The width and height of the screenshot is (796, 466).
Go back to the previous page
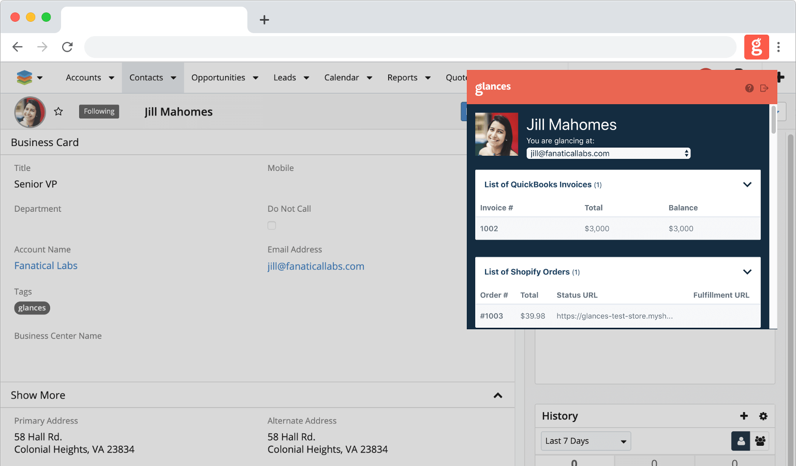pyautogui.click(x=18, y=47)
